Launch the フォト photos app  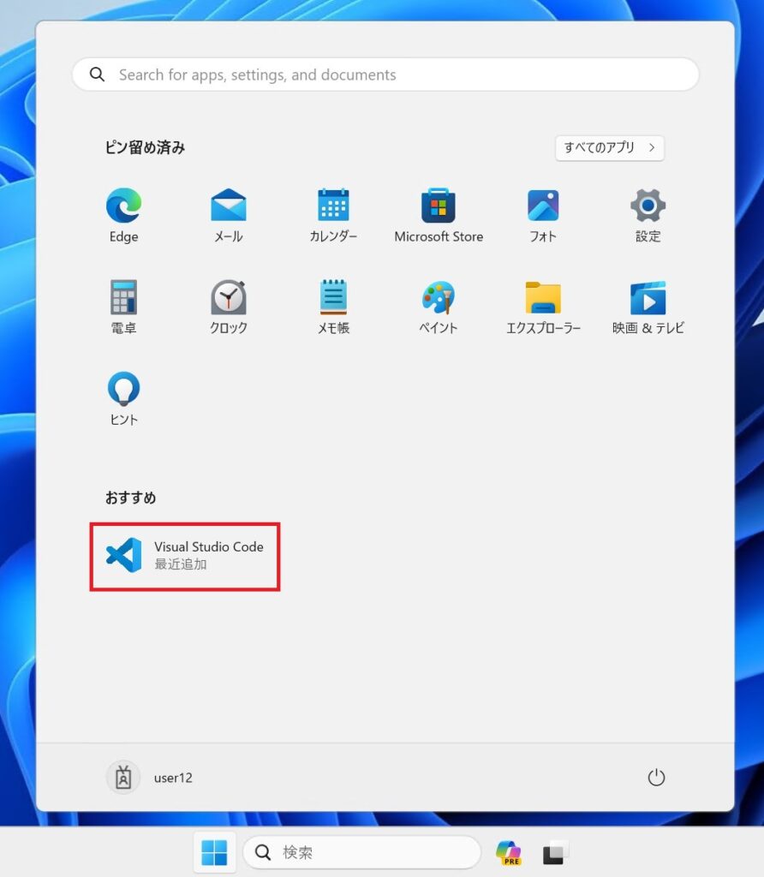(x=543, y=215)
